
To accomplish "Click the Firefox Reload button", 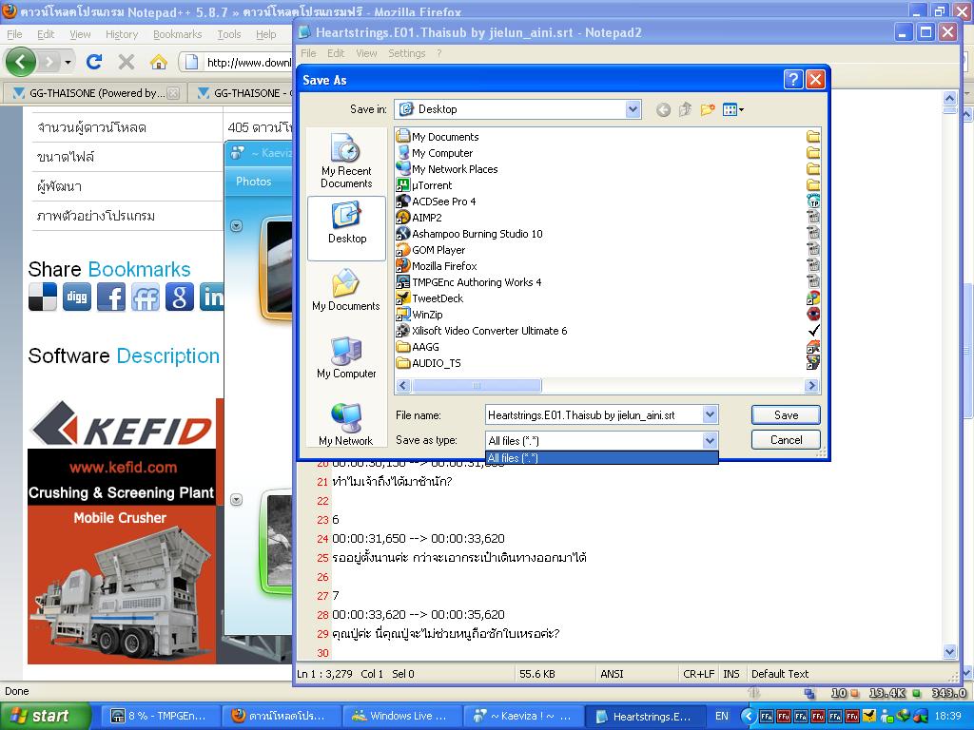I will (x=94, y=62).
